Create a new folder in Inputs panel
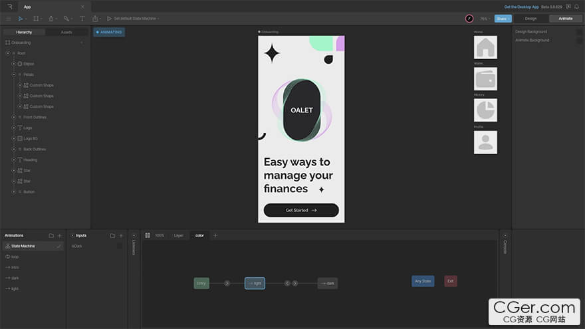 coord(112,235)
